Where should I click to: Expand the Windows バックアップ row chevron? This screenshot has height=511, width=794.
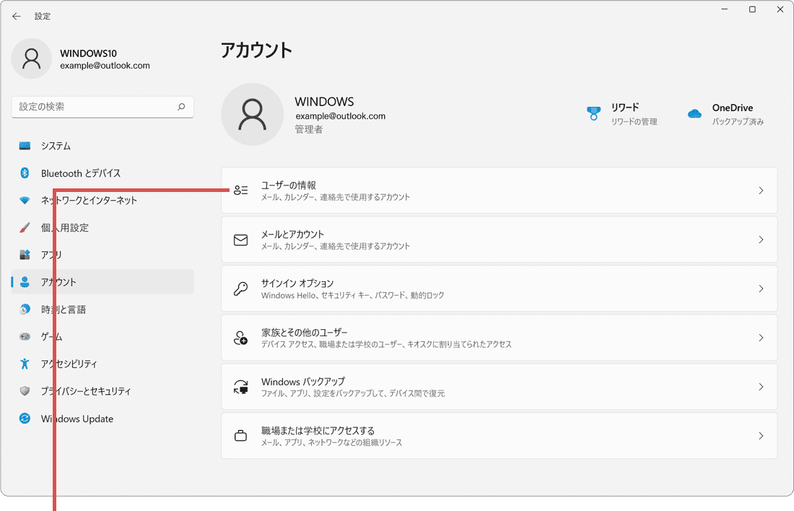[x=761, y=387]
